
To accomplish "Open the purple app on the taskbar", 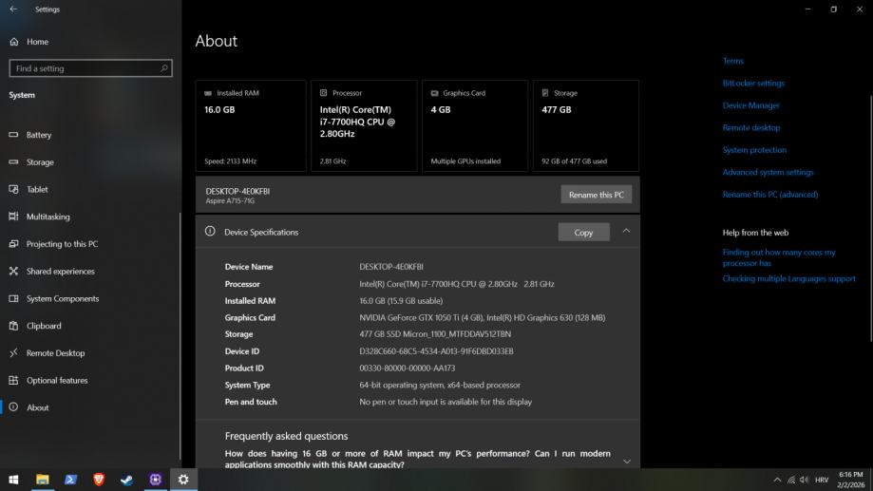I will [x=156, y=480].
